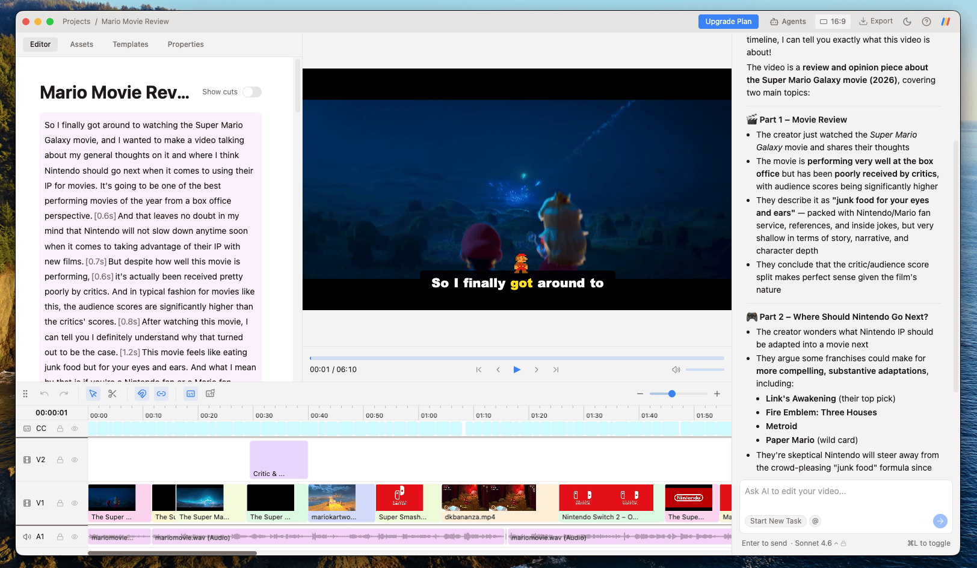Send the AI message arrow button
Screen dimensions: 977x568
coord(940,521)
